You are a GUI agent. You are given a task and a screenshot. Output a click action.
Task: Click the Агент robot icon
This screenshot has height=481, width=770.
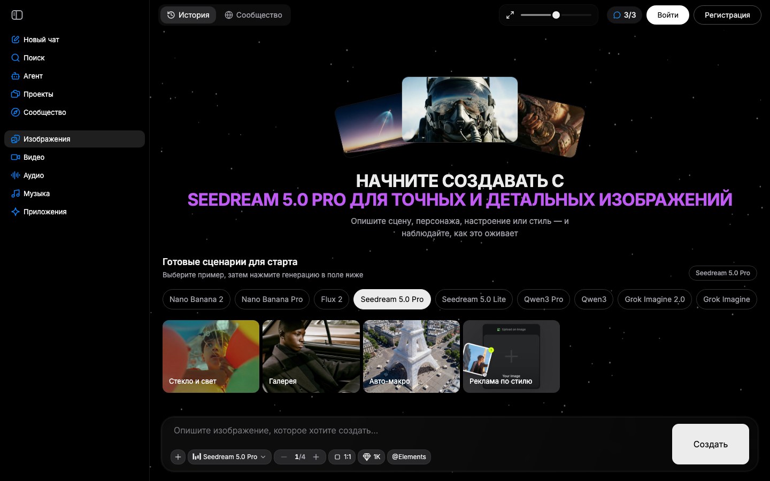pyautogui.click(x=16, y=76)
